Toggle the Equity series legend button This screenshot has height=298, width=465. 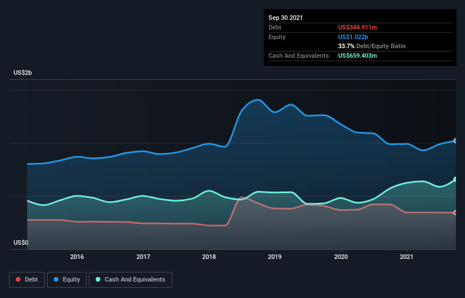(67, 280)
